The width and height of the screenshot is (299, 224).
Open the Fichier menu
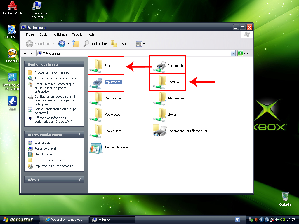[30, 34]
